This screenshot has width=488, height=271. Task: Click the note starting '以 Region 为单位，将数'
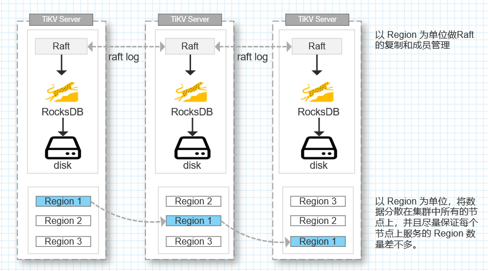pyautogui.click(x=426, y=223)
